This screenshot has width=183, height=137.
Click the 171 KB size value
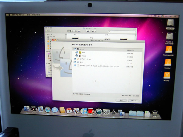[129, 64]
